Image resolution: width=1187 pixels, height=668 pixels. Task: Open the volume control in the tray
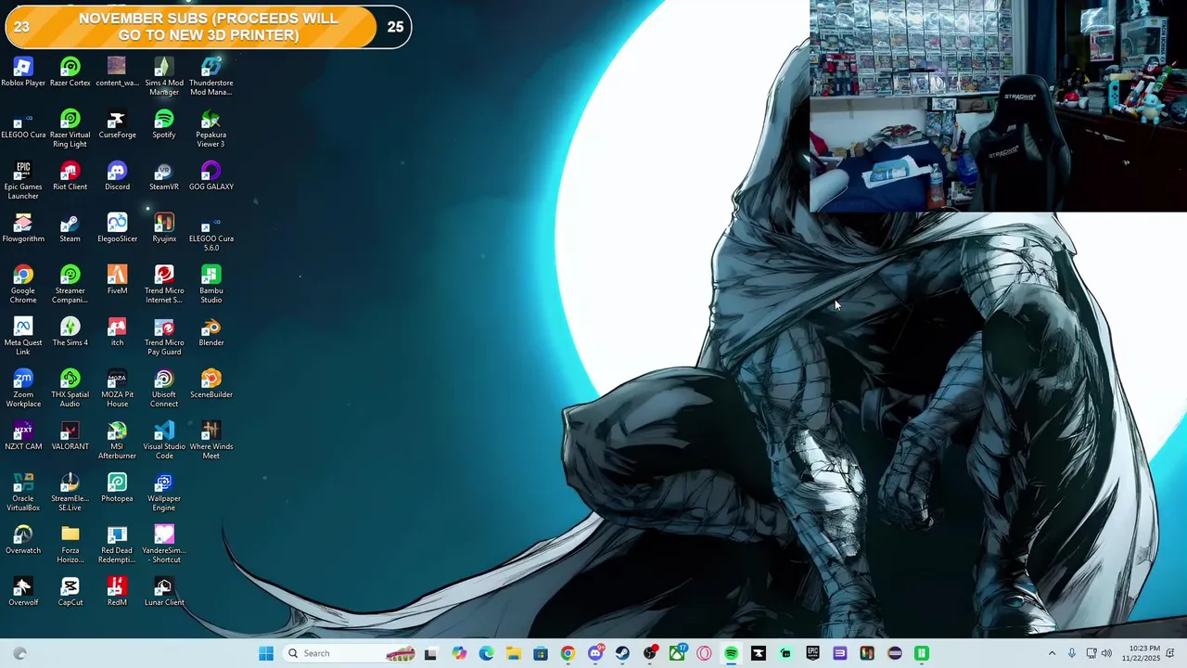click(1106, 653)
